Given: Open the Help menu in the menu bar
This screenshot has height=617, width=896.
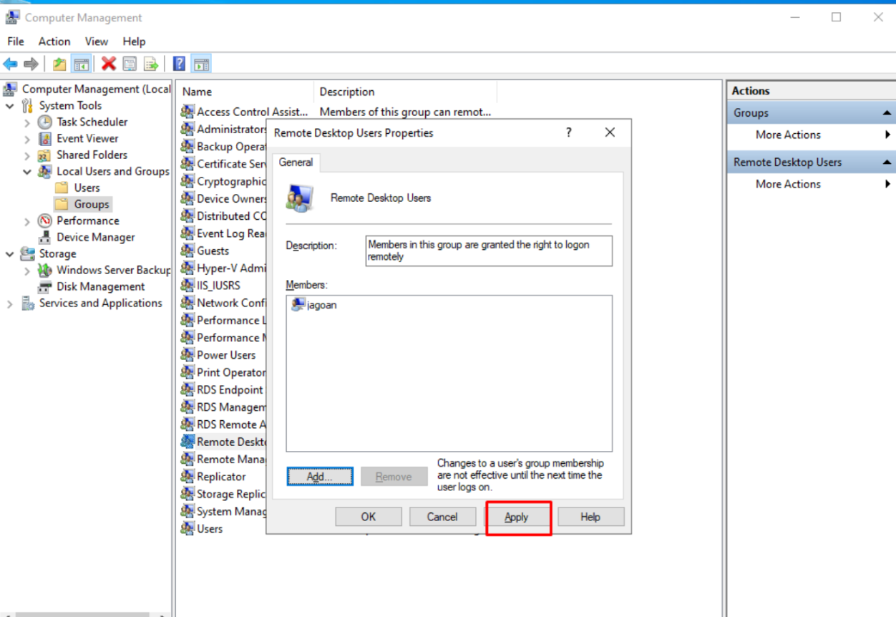Looking at the screenshot, I should click(134, 42).
